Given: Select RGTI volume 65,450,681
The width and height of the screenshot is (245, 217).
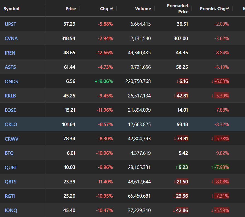Looking at the screenshot, I should pyautogui.click(x=139, y=196).
